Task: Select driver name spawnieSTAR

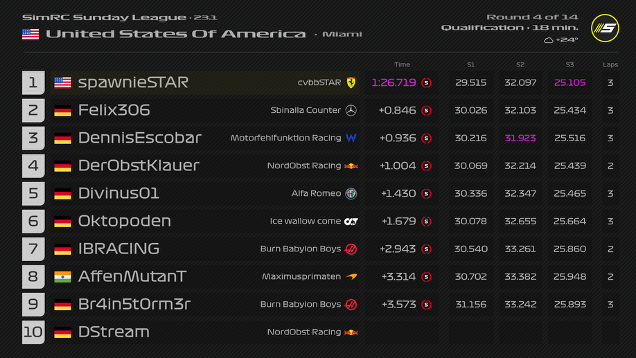Action: [x=133, y=82]
